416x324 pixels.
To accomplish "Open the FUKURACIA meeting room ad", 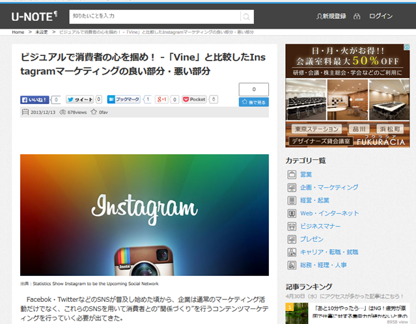I will pyautogui.click(x=348, y=96).
